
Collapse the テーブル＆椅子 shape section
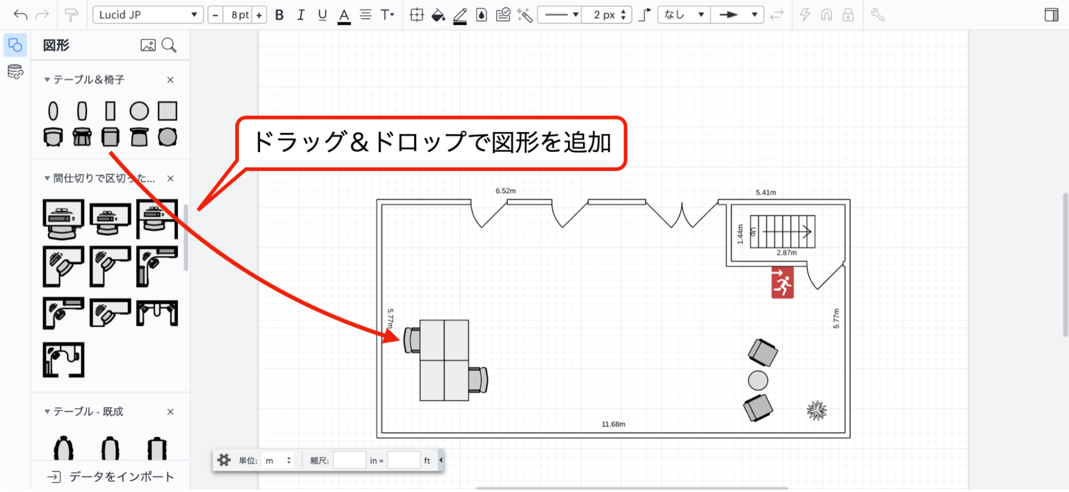47,80
